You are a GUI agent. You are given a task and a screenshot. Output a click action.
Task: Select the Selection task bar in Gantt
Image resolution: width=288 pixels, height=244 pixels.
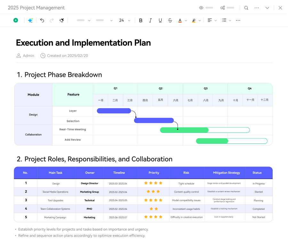[154, 120]
